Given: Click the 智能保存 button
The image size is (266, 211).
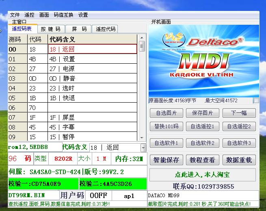Looking at the screenshot, I should coord(167,160).
